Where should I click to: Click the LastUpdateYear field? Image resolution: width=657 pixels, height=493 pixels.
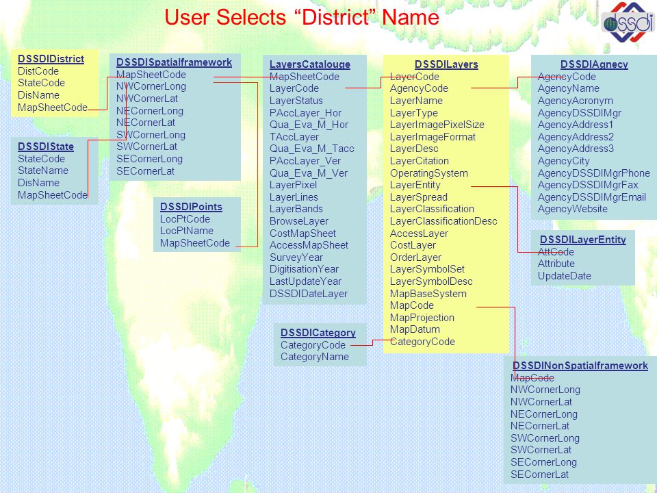pyautogui.click(x=305, y=281)
